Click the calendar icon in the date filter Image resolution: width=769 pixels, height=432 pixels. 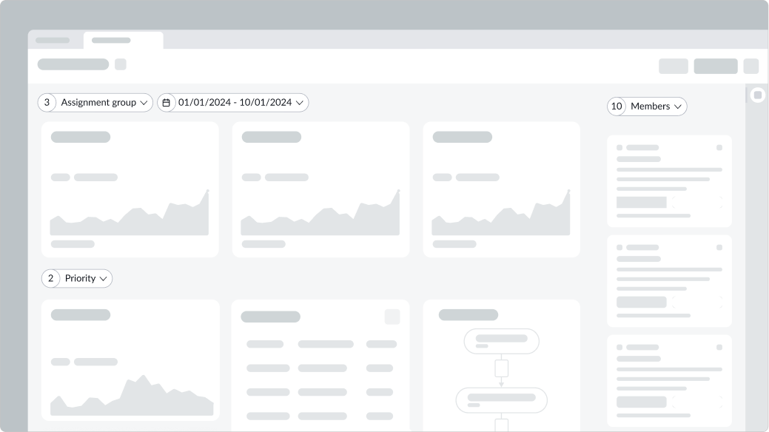point(167,103)
